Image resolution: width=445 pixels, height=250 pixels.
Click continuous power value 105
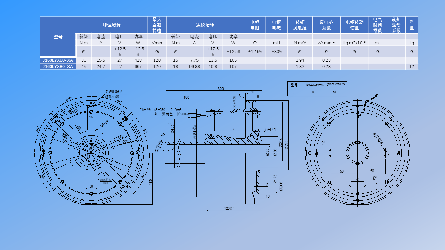tap(233, 60)
